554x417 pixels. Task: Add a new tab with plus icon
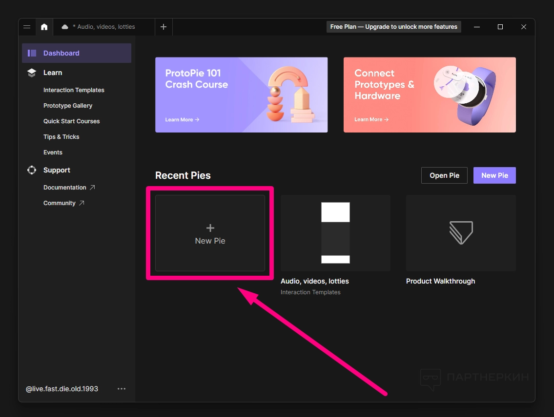coord(163,27)
